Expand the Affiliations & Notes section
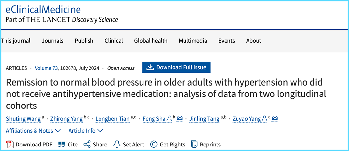The width and height of the screenshot is (349, 151). click(x=33, y=131)
